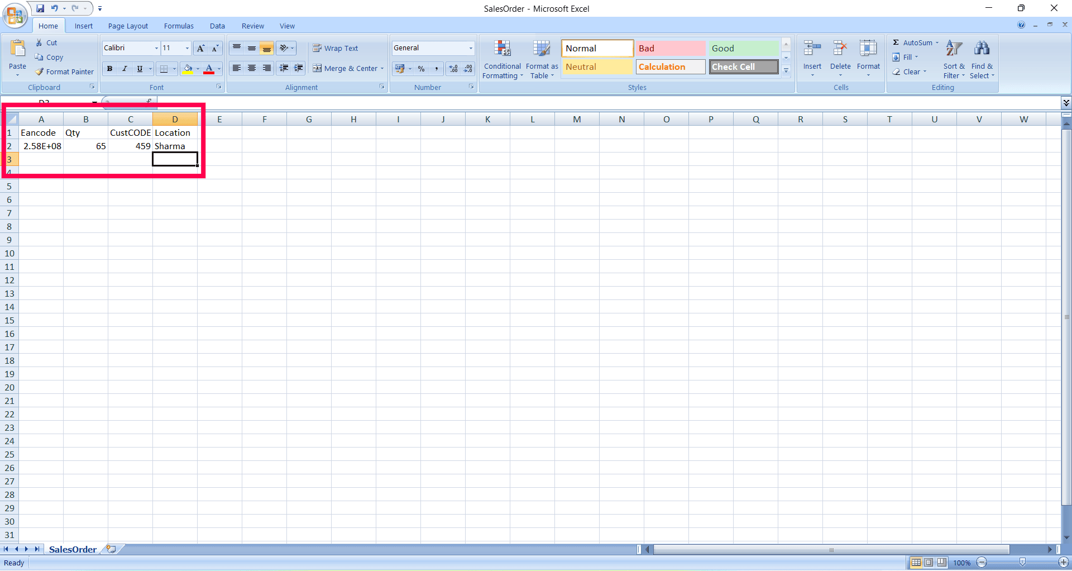
Task: Click the Sort & Filter icon
Action: [954, 49]
